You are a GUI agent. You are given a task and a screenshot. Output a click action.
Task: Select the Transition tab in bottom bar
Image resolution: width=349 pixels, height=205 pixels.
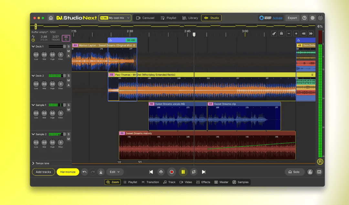coord(150,182)
